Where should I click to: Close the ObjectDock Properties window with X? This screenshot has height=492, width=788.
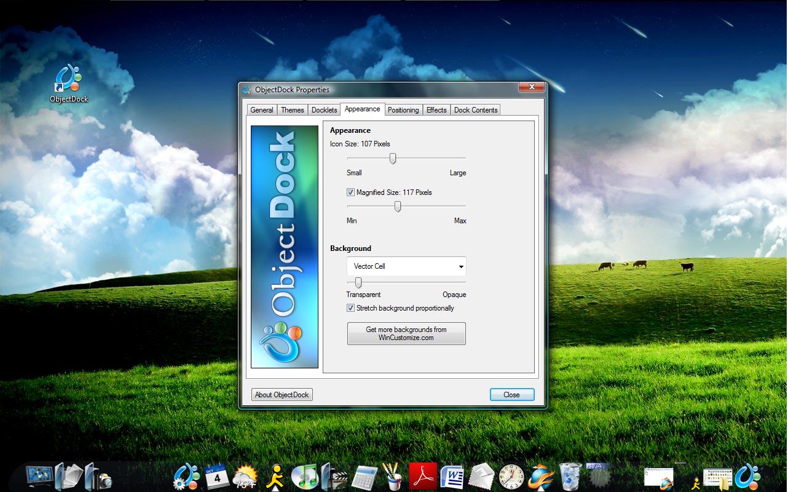[531, 87]
